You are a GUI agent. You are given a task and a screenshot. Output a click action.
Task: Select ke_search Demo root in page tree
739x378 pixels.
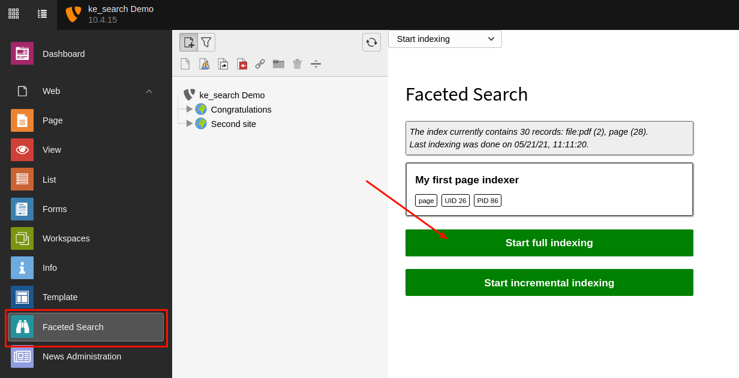232,95
